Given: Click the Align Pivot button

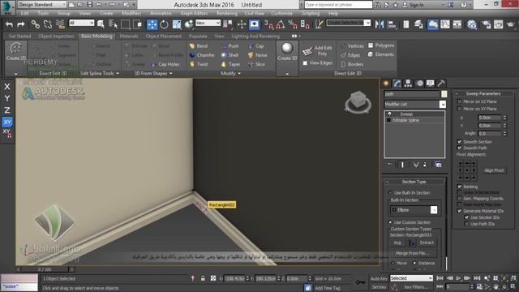Looking at the screenshot, I should coord(494,170).
